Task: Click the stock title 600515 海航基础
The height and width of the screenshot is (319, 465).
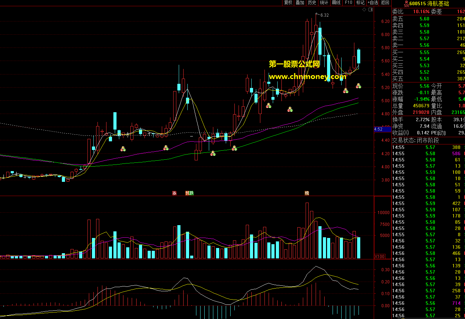Action: click(429, 3)
